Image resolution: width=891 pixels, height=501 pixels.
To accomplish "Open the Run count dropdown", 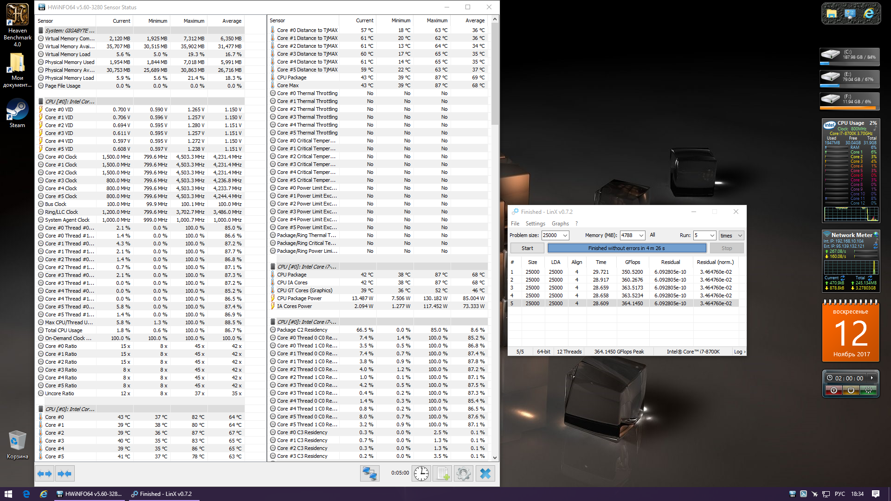I will pos(712,236).
